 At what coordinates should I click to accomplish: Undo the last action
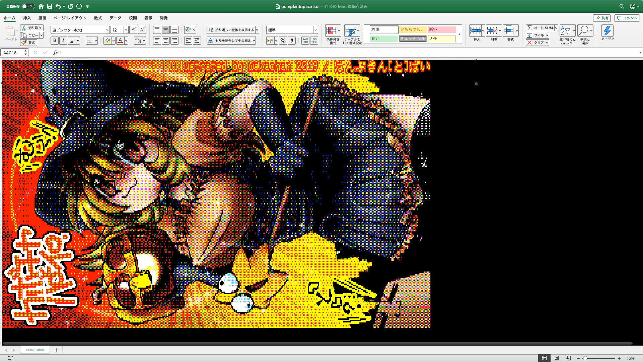(58, 6)
